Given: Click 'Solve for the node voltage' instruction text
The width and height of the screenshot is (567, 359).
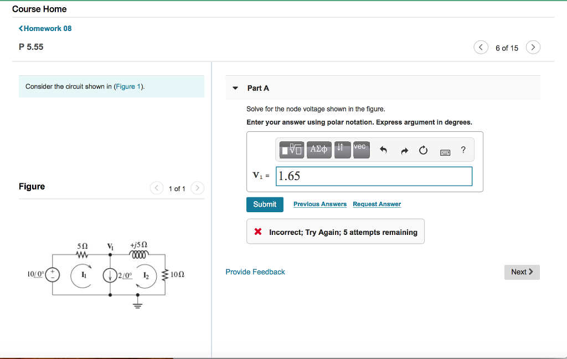Looking at the screenshot, I should [316, 109].
